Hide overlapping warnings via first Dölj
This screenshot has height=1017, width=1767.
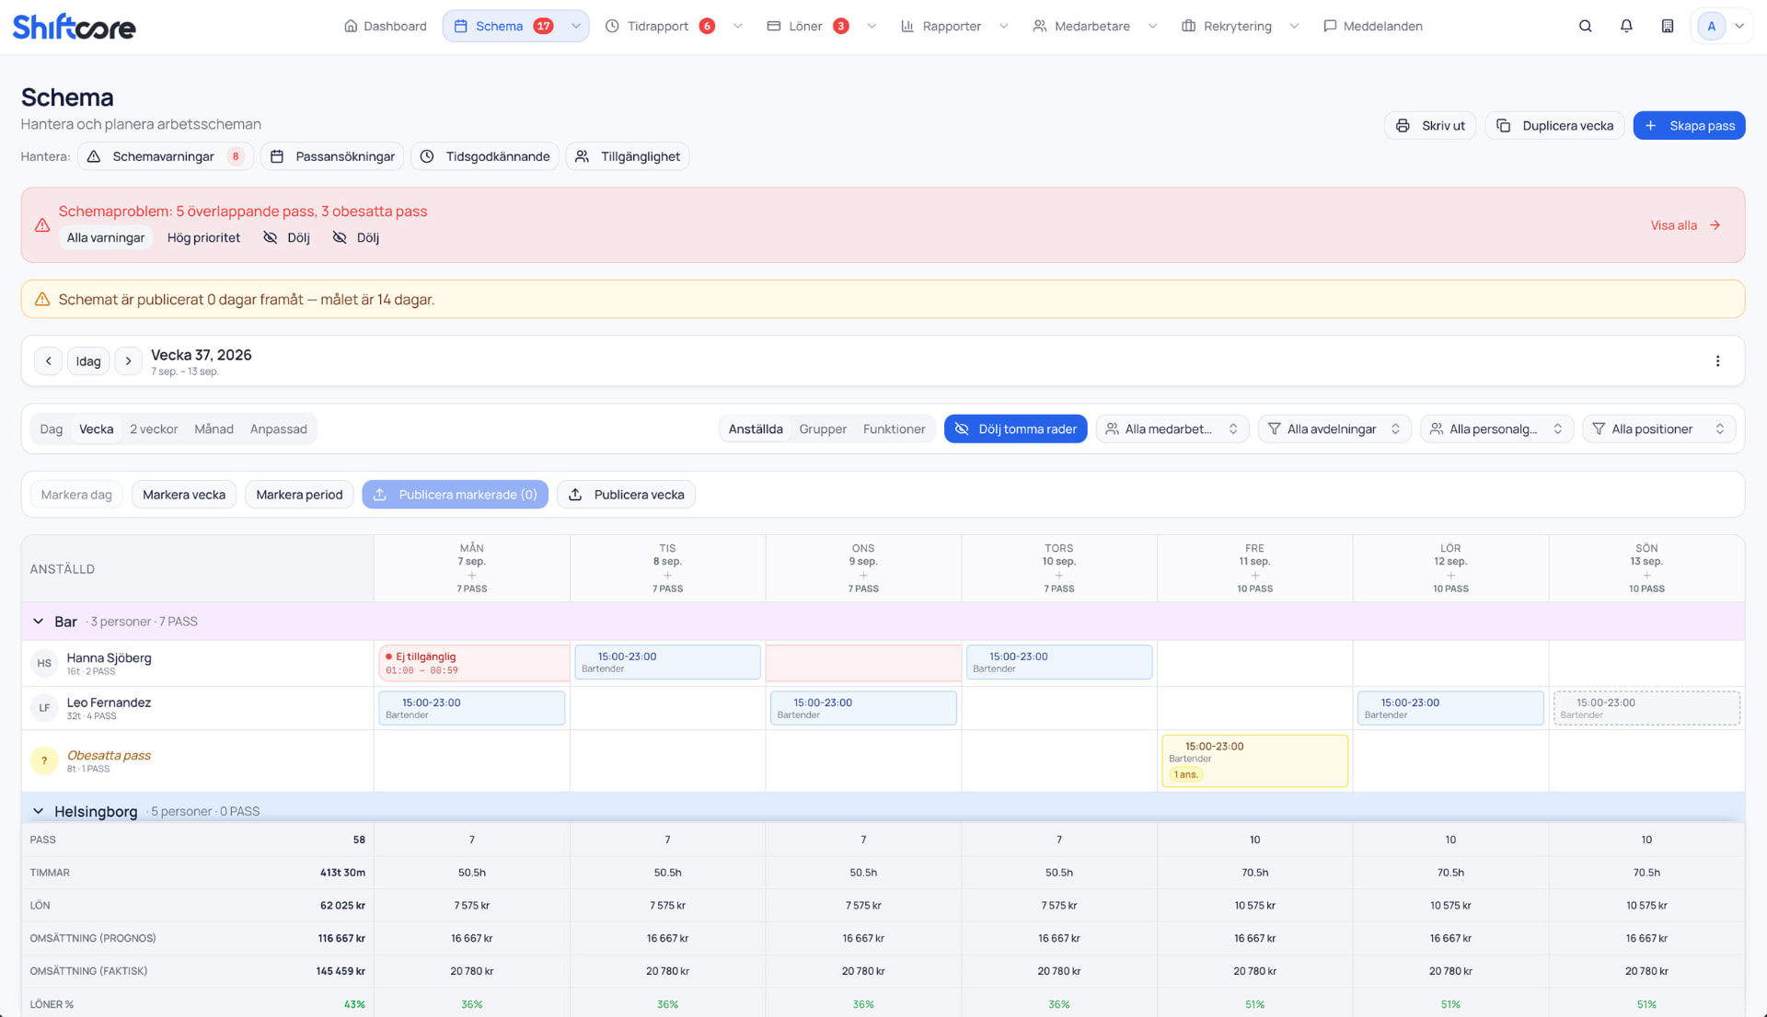pyautogui.click(x=286, y=237)
